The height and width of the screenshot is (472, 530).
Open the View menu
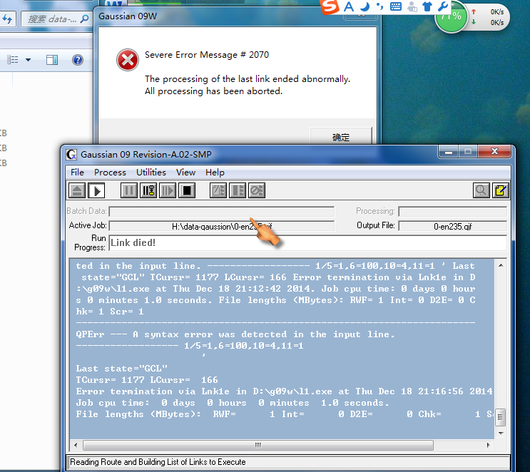pos(185,173)
